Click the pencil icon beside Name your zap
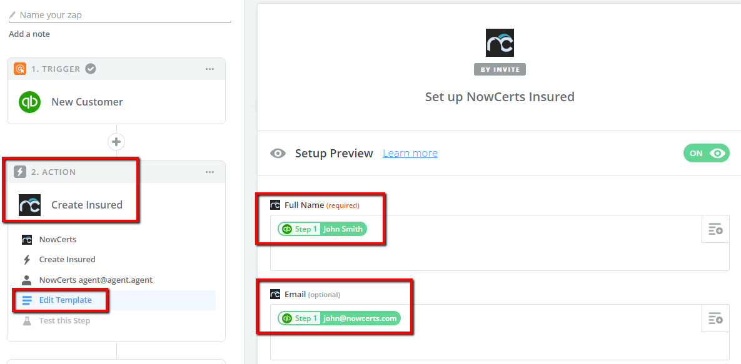 (x=13, y=14)
